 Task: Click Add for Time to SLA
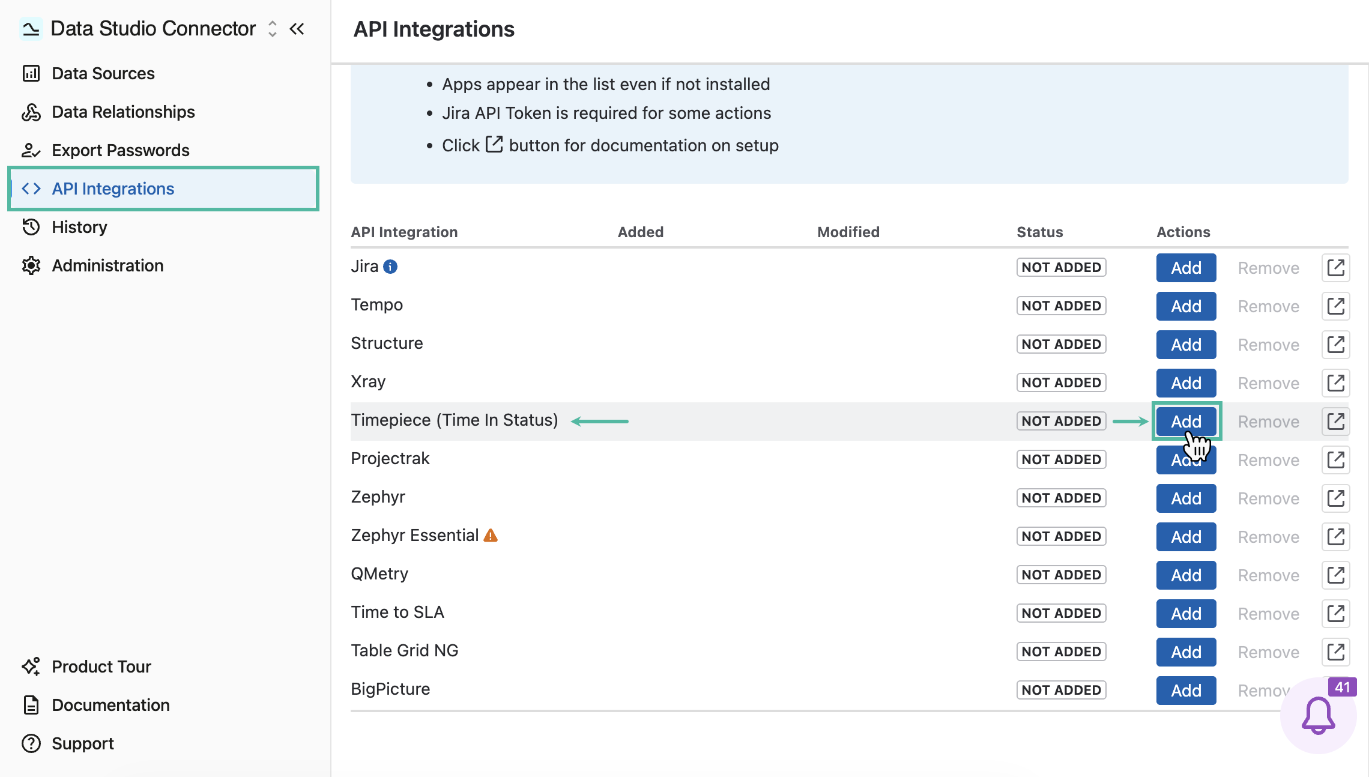point(1186,614)
